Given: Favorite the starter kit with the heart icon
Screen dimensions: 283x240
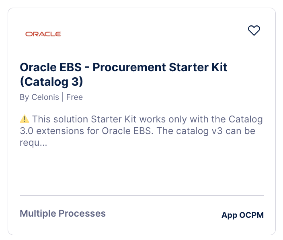Looking at the screenshot, I should [254, 31].
